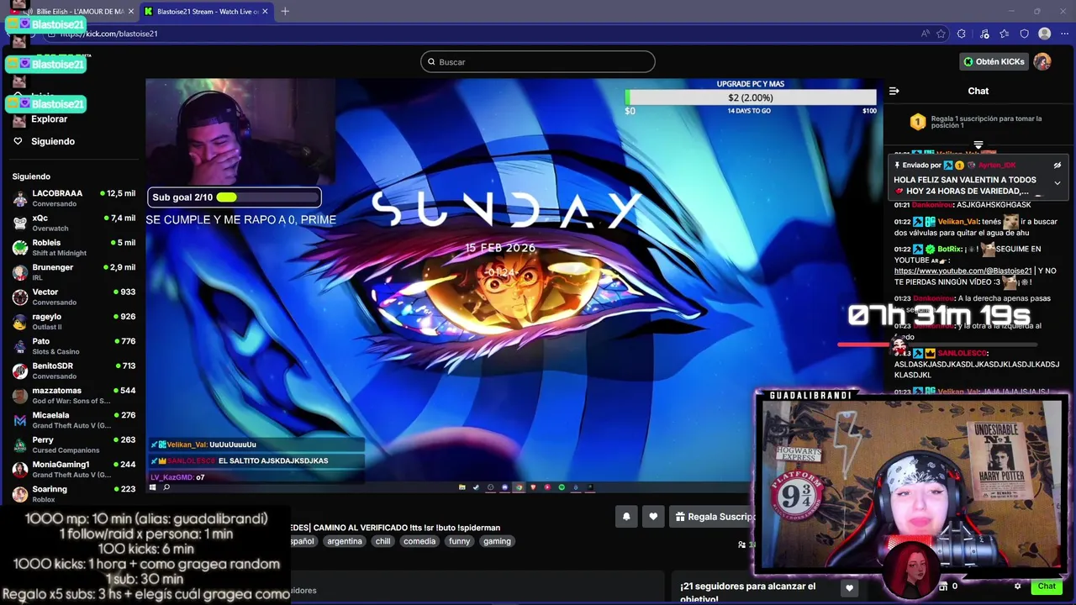This screenshot has height=605, width=1076.
Task: Open LACOBRAAA channel in sidebar
Action: 74,198
